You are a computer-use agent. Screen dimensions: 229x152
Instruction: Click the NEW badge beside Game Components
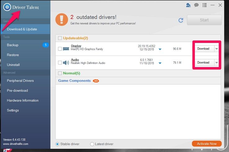(96, 81)
